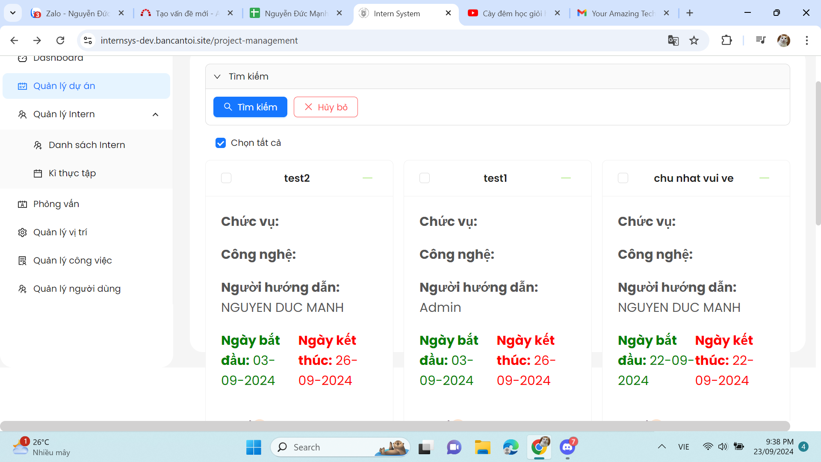This screenshot has width=821, height=462.
Task: Uncheck the 'Chọn tất cả' checkbox
Action: (221, 143)
